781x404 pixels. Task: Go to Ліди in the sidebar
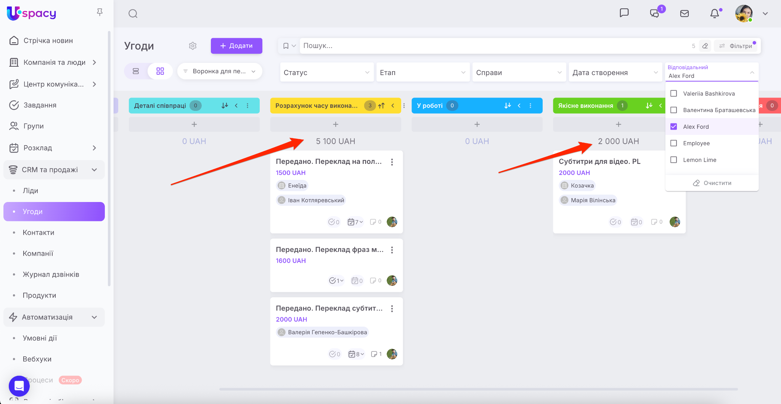pyautogui.click(x=31, y=191)
